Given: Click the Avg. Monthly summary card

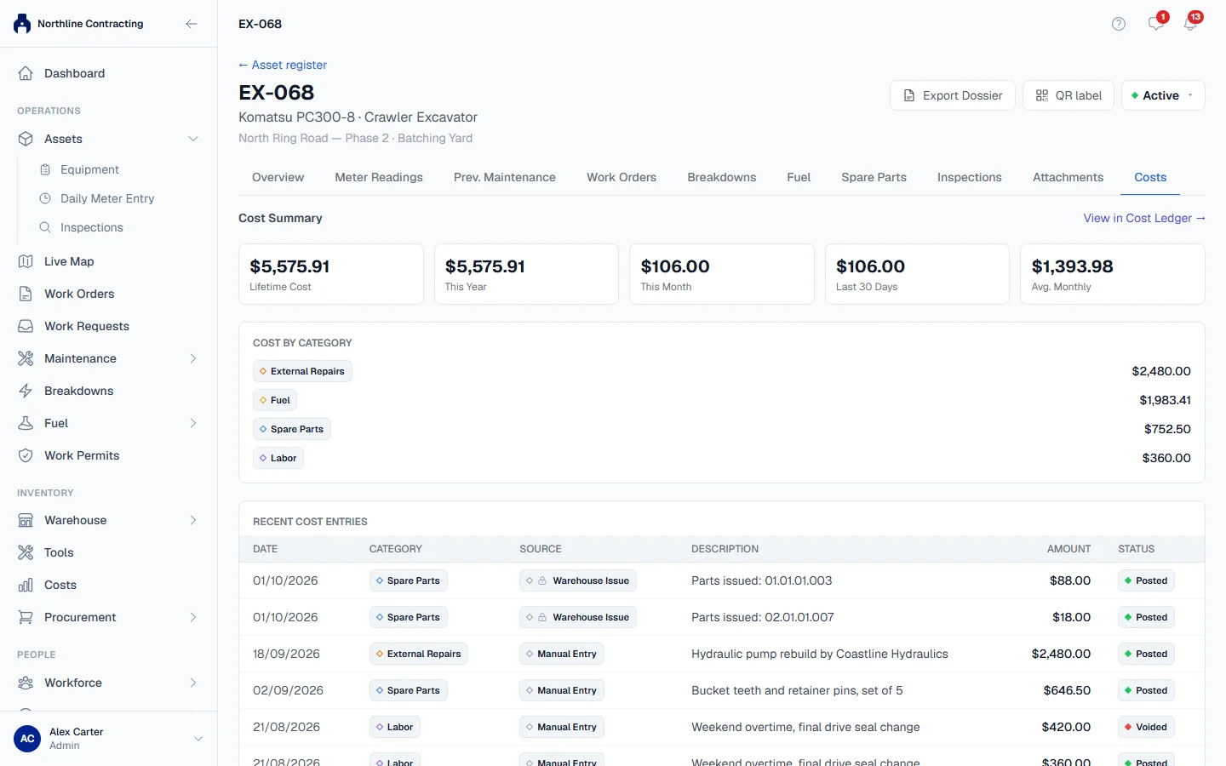Looking at the screenshot, I should point(1113,274).
